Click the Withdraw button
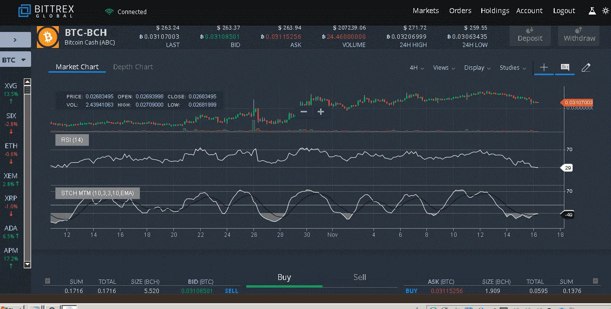 point(579,35)
